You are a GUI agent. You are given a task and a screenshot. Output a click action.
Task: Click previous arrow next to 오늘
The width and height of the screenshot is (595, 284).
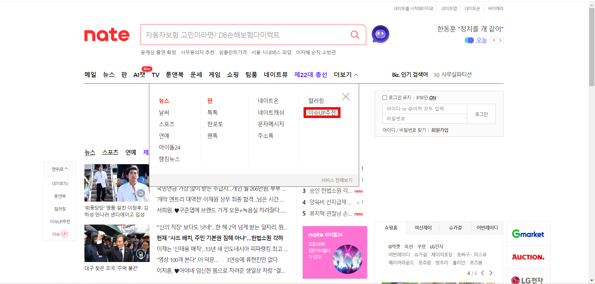coord(494,40)
